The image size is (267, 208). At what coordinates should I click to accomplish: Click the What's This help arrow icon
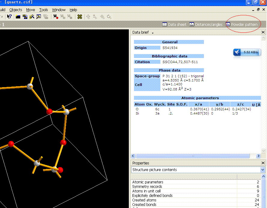coord(9,17)
